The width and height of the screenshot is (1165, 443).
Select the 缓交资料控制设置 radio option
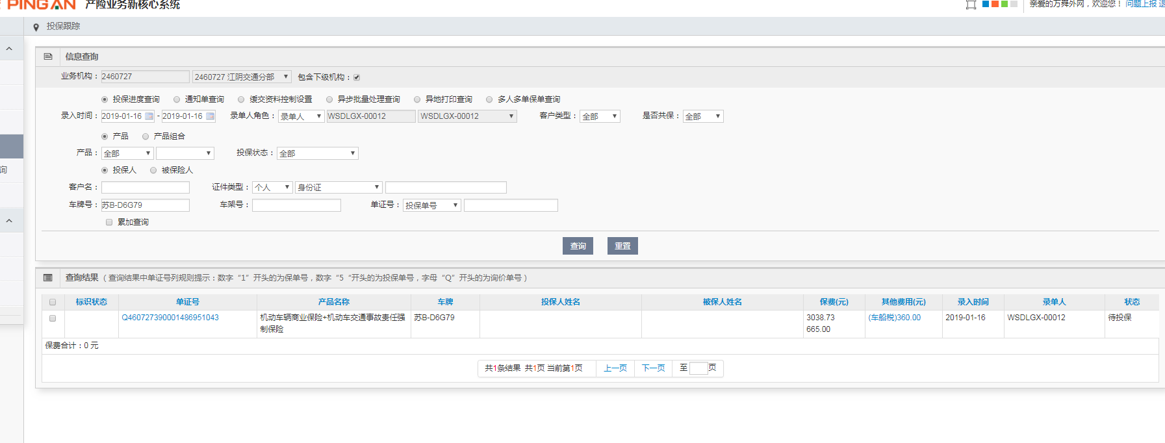point(241,99)
